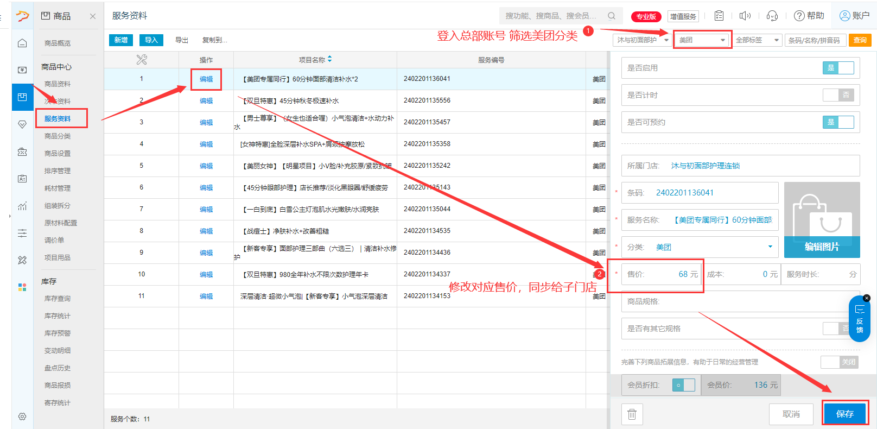Image resolution: width=877 pixels, height=429 pixels.
Task: Click the wrench column settings icon
Action: pyautogui.click(x=142, y=60)
